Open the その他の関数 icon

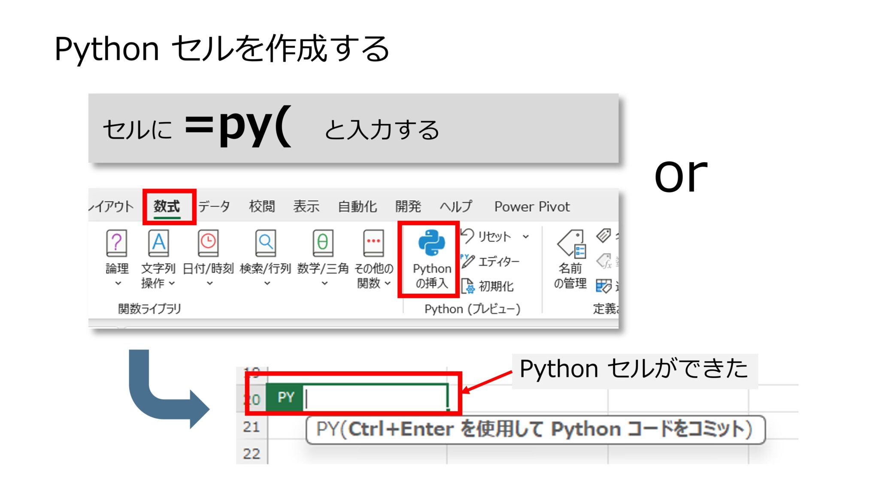click(x=373, y=243)
